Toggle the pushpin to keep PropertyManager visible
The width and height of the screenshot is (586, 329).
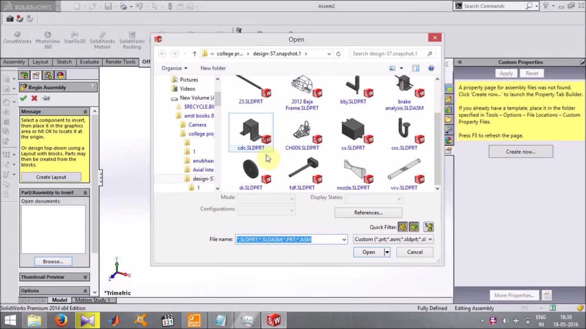tap(46, 98)
